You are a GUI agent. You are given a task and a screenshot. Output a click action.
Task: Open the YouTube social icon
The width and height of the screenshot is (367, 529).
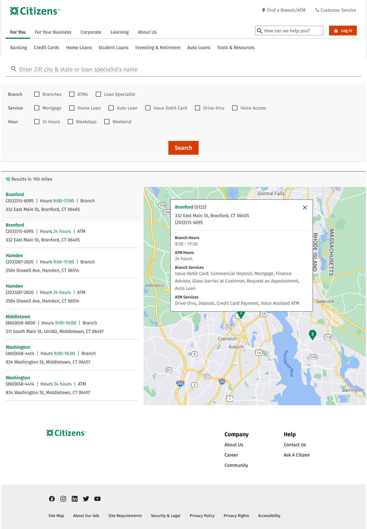(97, 499)
